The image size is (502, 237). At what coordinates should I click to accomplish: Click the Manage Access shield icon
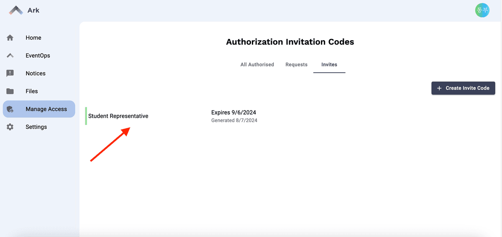pos(10,109)
